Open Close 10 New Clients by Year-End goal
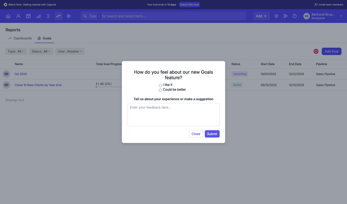This screenshot has height=204, width=347. (38, 85)
